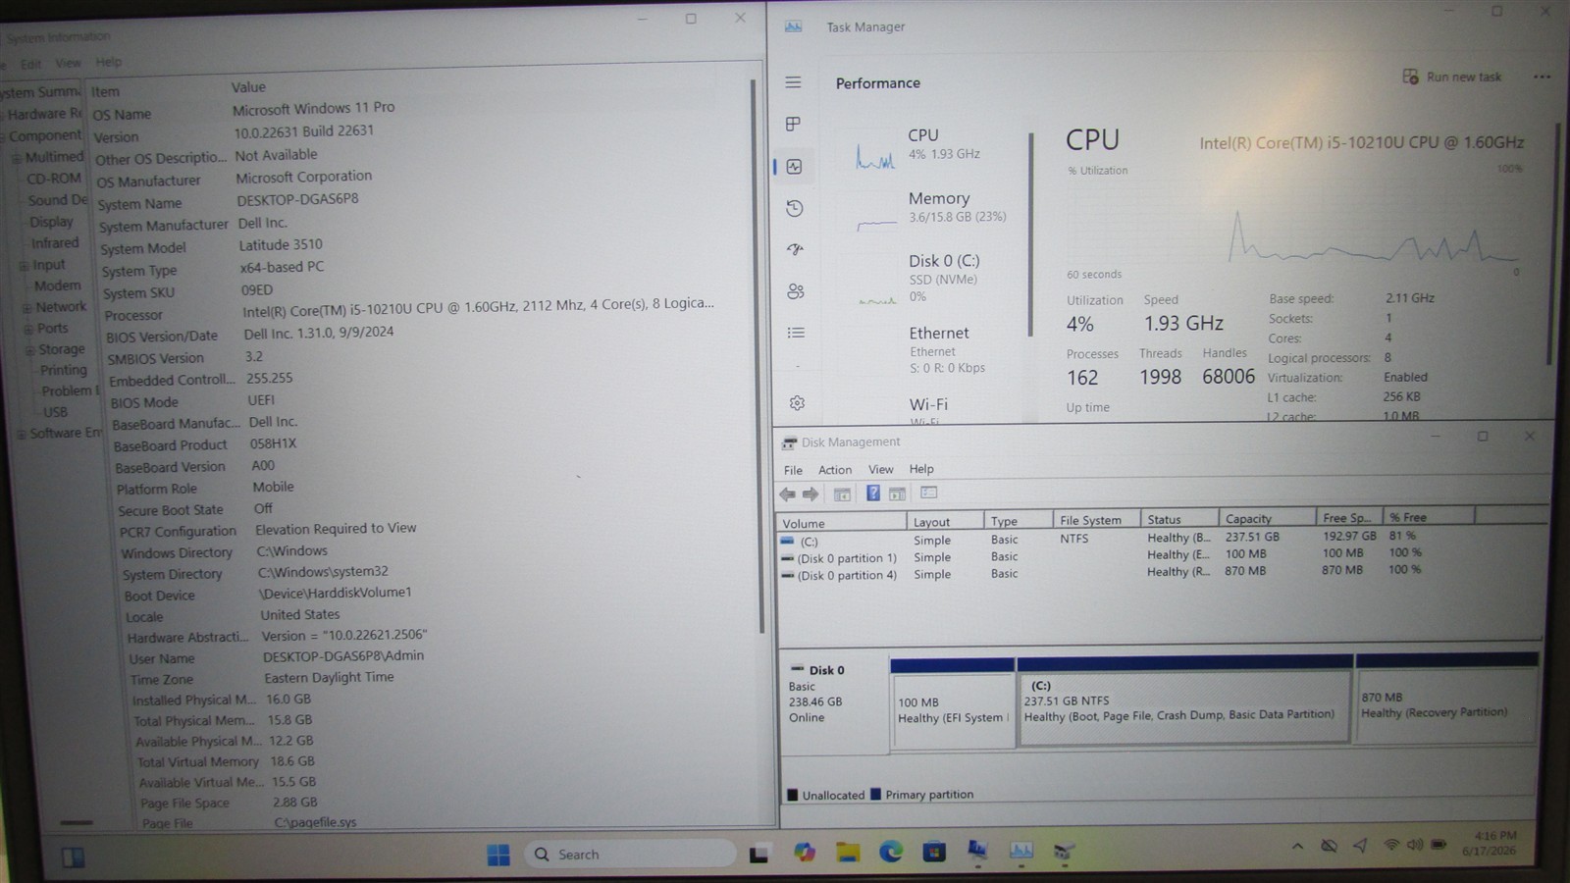Open Help menu in System Information
This screenshot has height=883, width=1570.
(x=109, y=62)
